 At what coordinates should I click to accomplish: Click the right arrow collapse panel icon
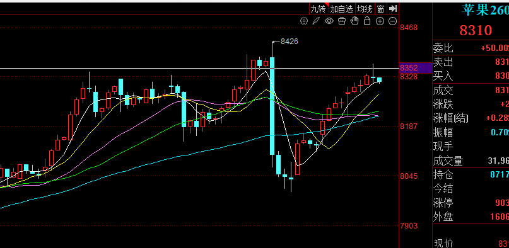point(393,9)
